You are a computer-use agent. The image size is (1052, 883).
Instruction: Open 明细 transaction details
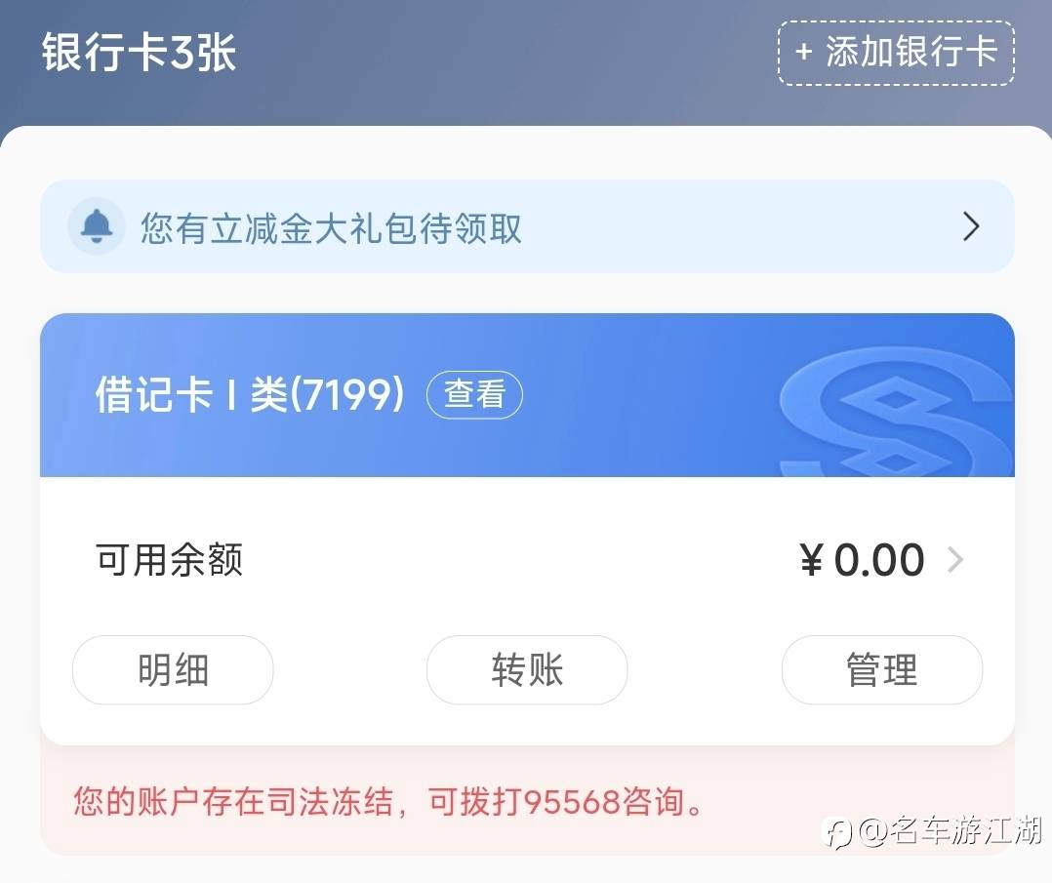point(173,670)
